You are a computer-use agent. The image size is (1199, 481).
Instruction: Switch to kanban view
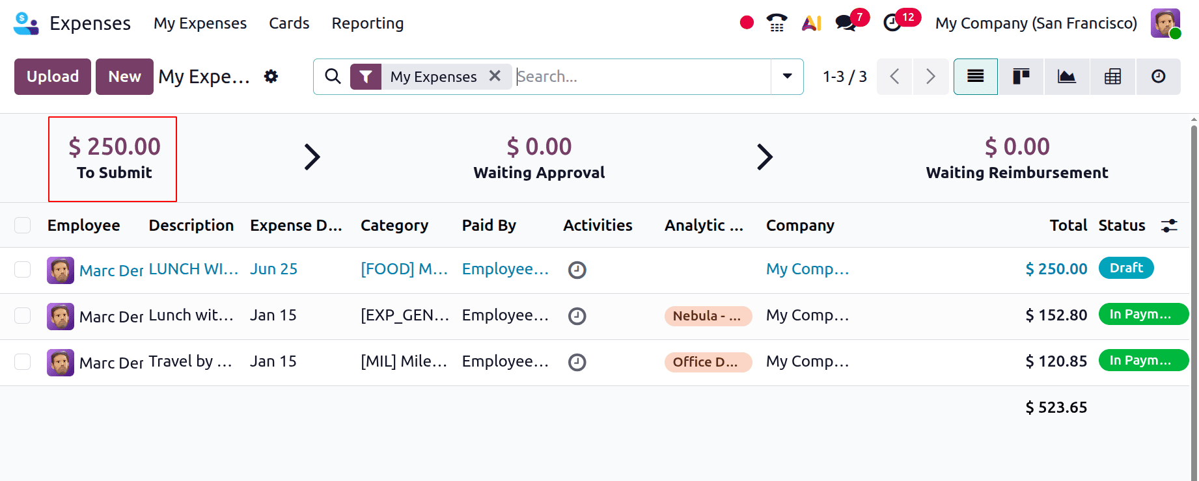pos(1021,77)
